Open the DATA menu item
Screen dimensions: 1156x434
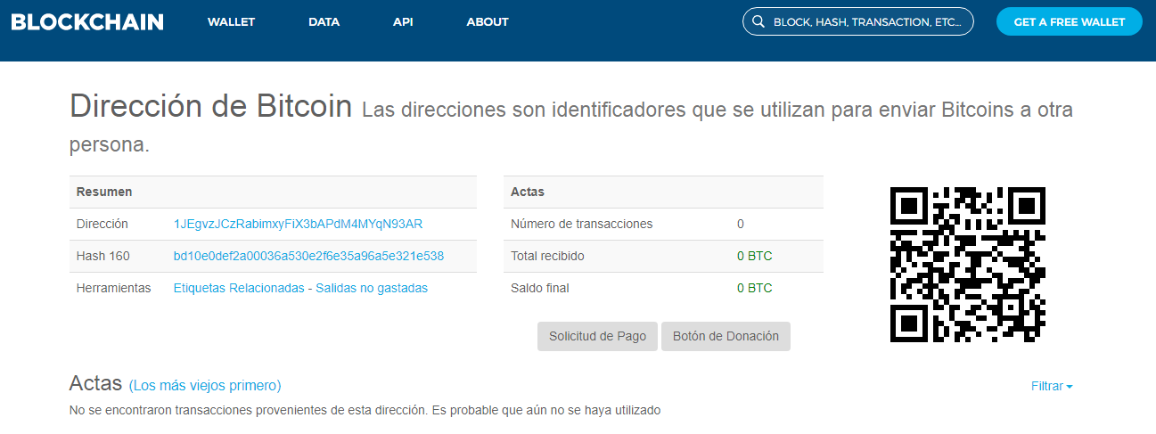point(324,22)
